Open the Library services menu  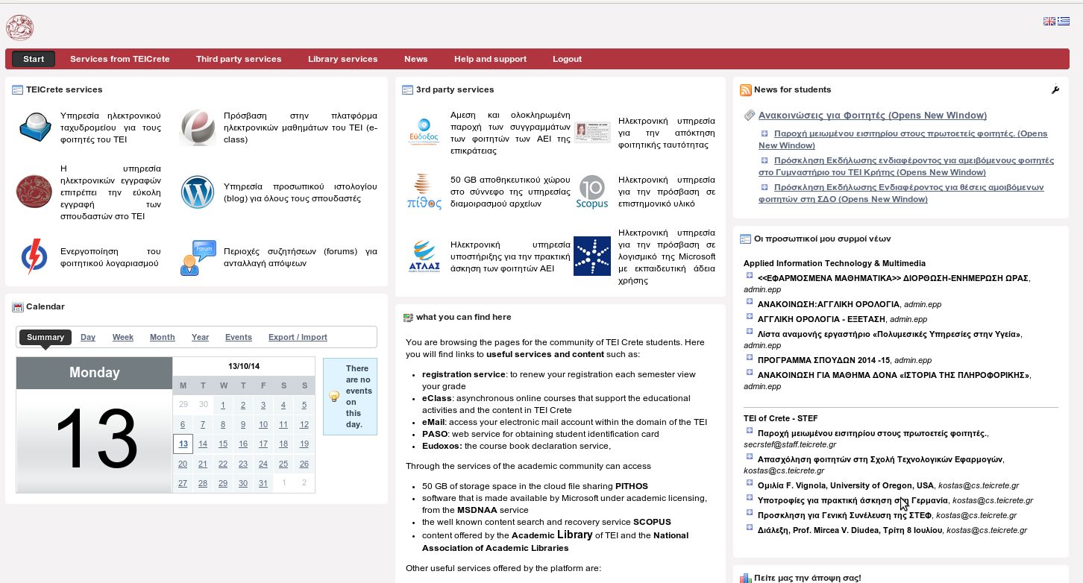pyautogui.click(x=342, y=59)
